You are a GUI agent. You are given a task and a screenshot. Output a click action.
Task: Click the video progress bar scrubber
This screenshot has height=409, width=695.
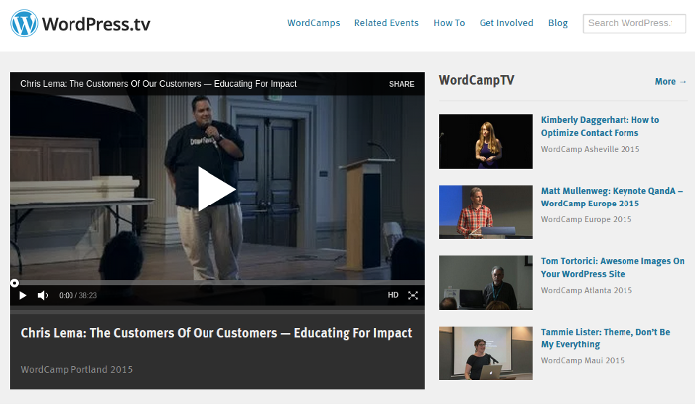point(14,283)
